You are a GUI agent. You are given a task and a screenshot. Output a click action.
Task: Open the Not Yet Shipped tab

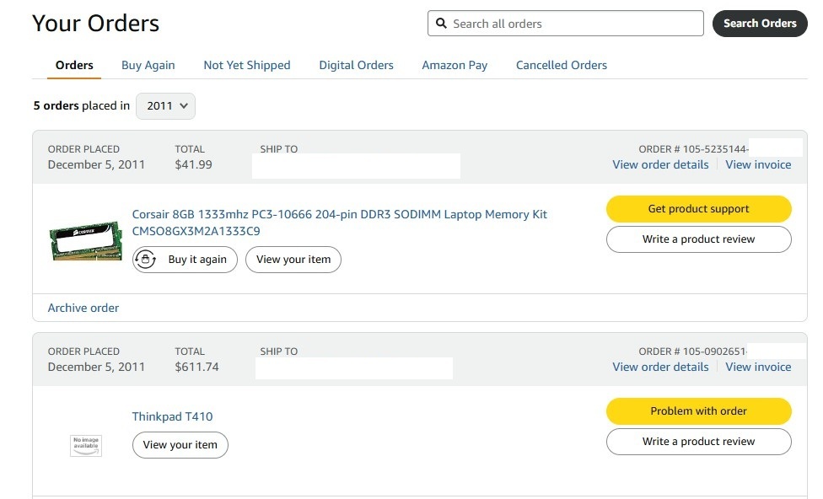coord(246,65)
